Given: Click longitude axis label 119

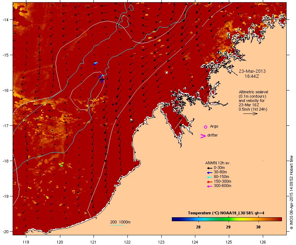Looking at the screenshot, I should (x=26, y=242).
